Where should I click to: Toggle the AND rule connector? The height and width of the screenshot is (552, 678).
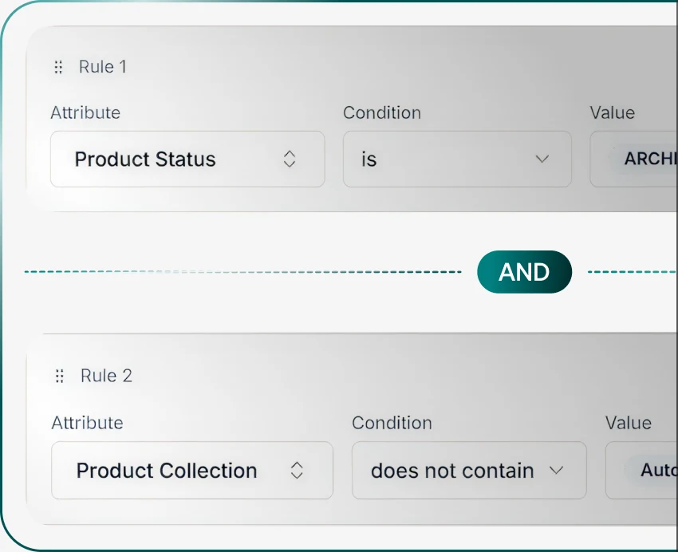click(x=525, y=272)
